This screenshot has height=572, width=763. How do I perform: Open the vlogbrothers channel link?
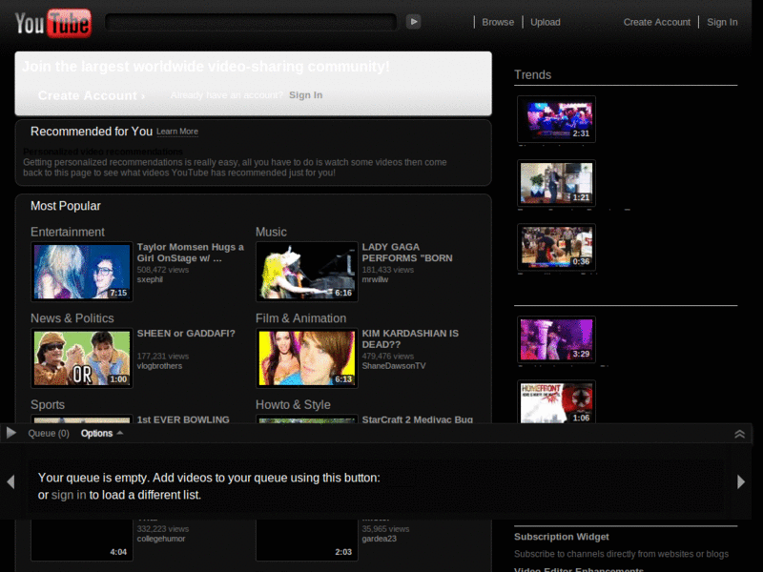159,366
